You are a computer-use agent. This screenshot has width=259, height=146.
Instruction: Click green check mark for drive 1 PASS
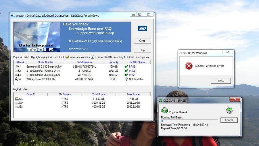coord(126,67)
